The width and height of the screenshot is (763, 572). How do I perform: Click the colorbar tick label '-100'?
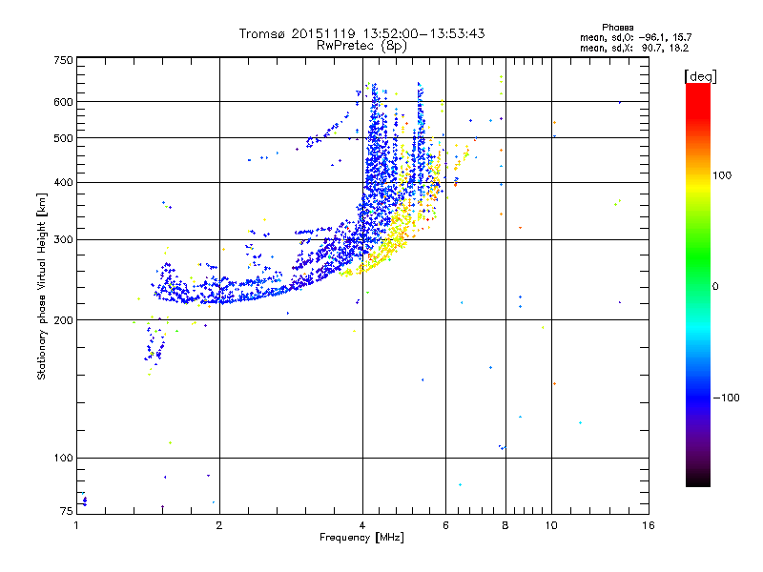tap(727, 398)
